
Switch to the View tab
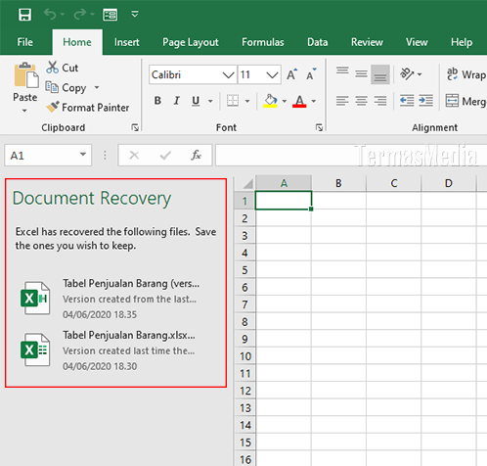click(x=417, y=42)
